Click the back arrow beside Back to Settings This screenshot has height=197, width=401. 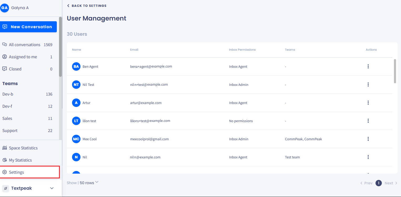pos(68,6)
